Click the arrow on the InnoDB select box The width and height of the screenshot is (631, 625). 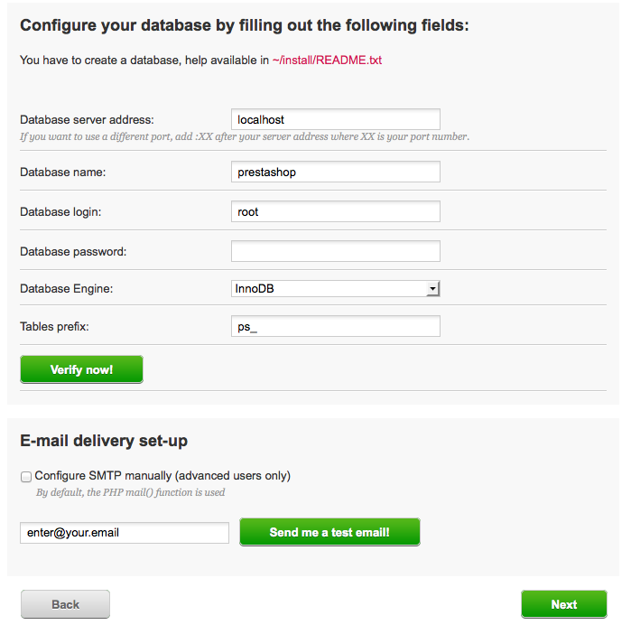pos(433,289)
